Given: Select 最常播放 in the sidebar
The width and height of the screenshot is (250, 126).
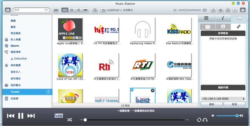Looking at the screenshot, I should 16,79.
